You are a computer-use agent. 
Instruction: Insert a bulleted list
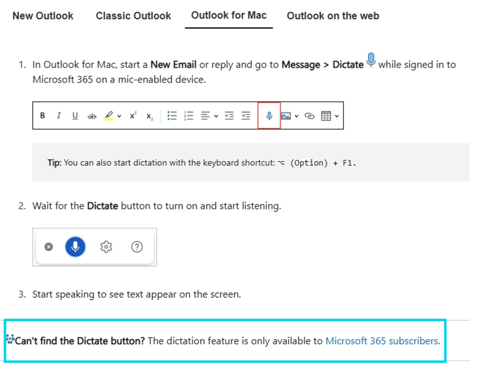(x=172, y=115)
